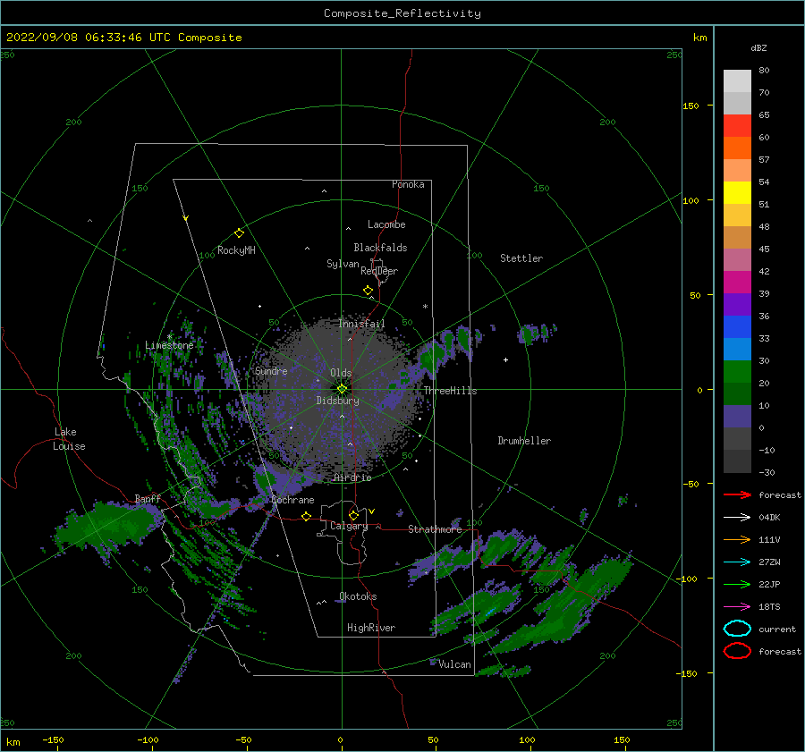Select the cyan 'current' ellipse legend icon

pos(737,629)
